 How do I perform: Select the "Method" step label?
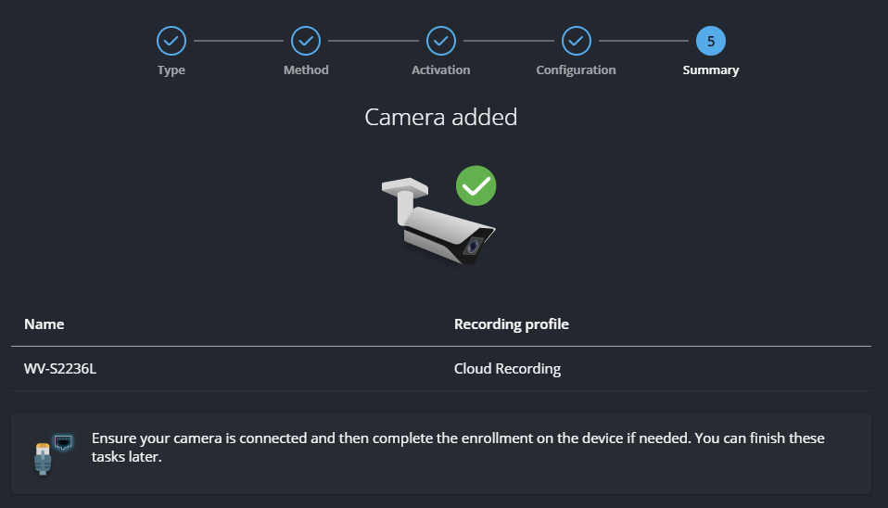[306, 70]
